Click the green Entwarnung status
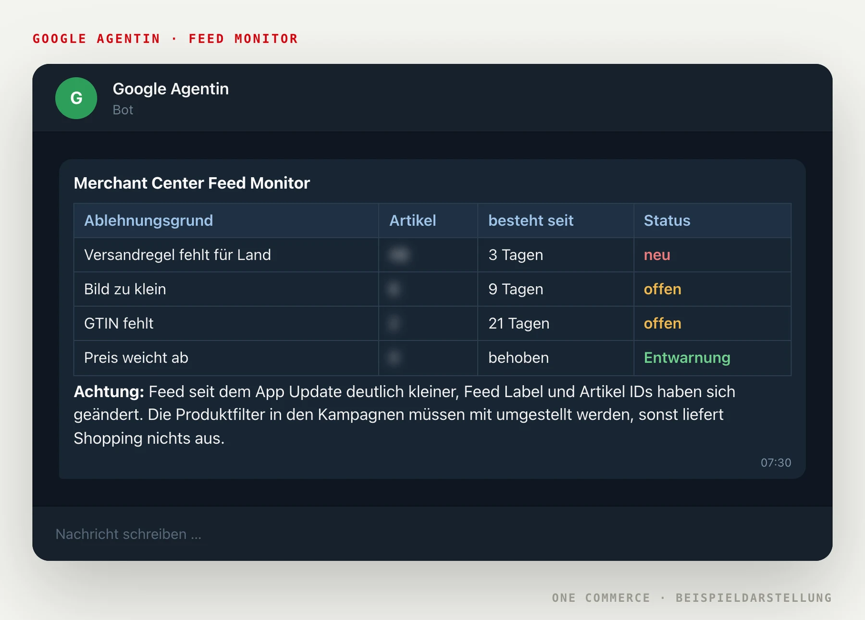Viewport: 865px width, 620px height. tap(687, 358)
